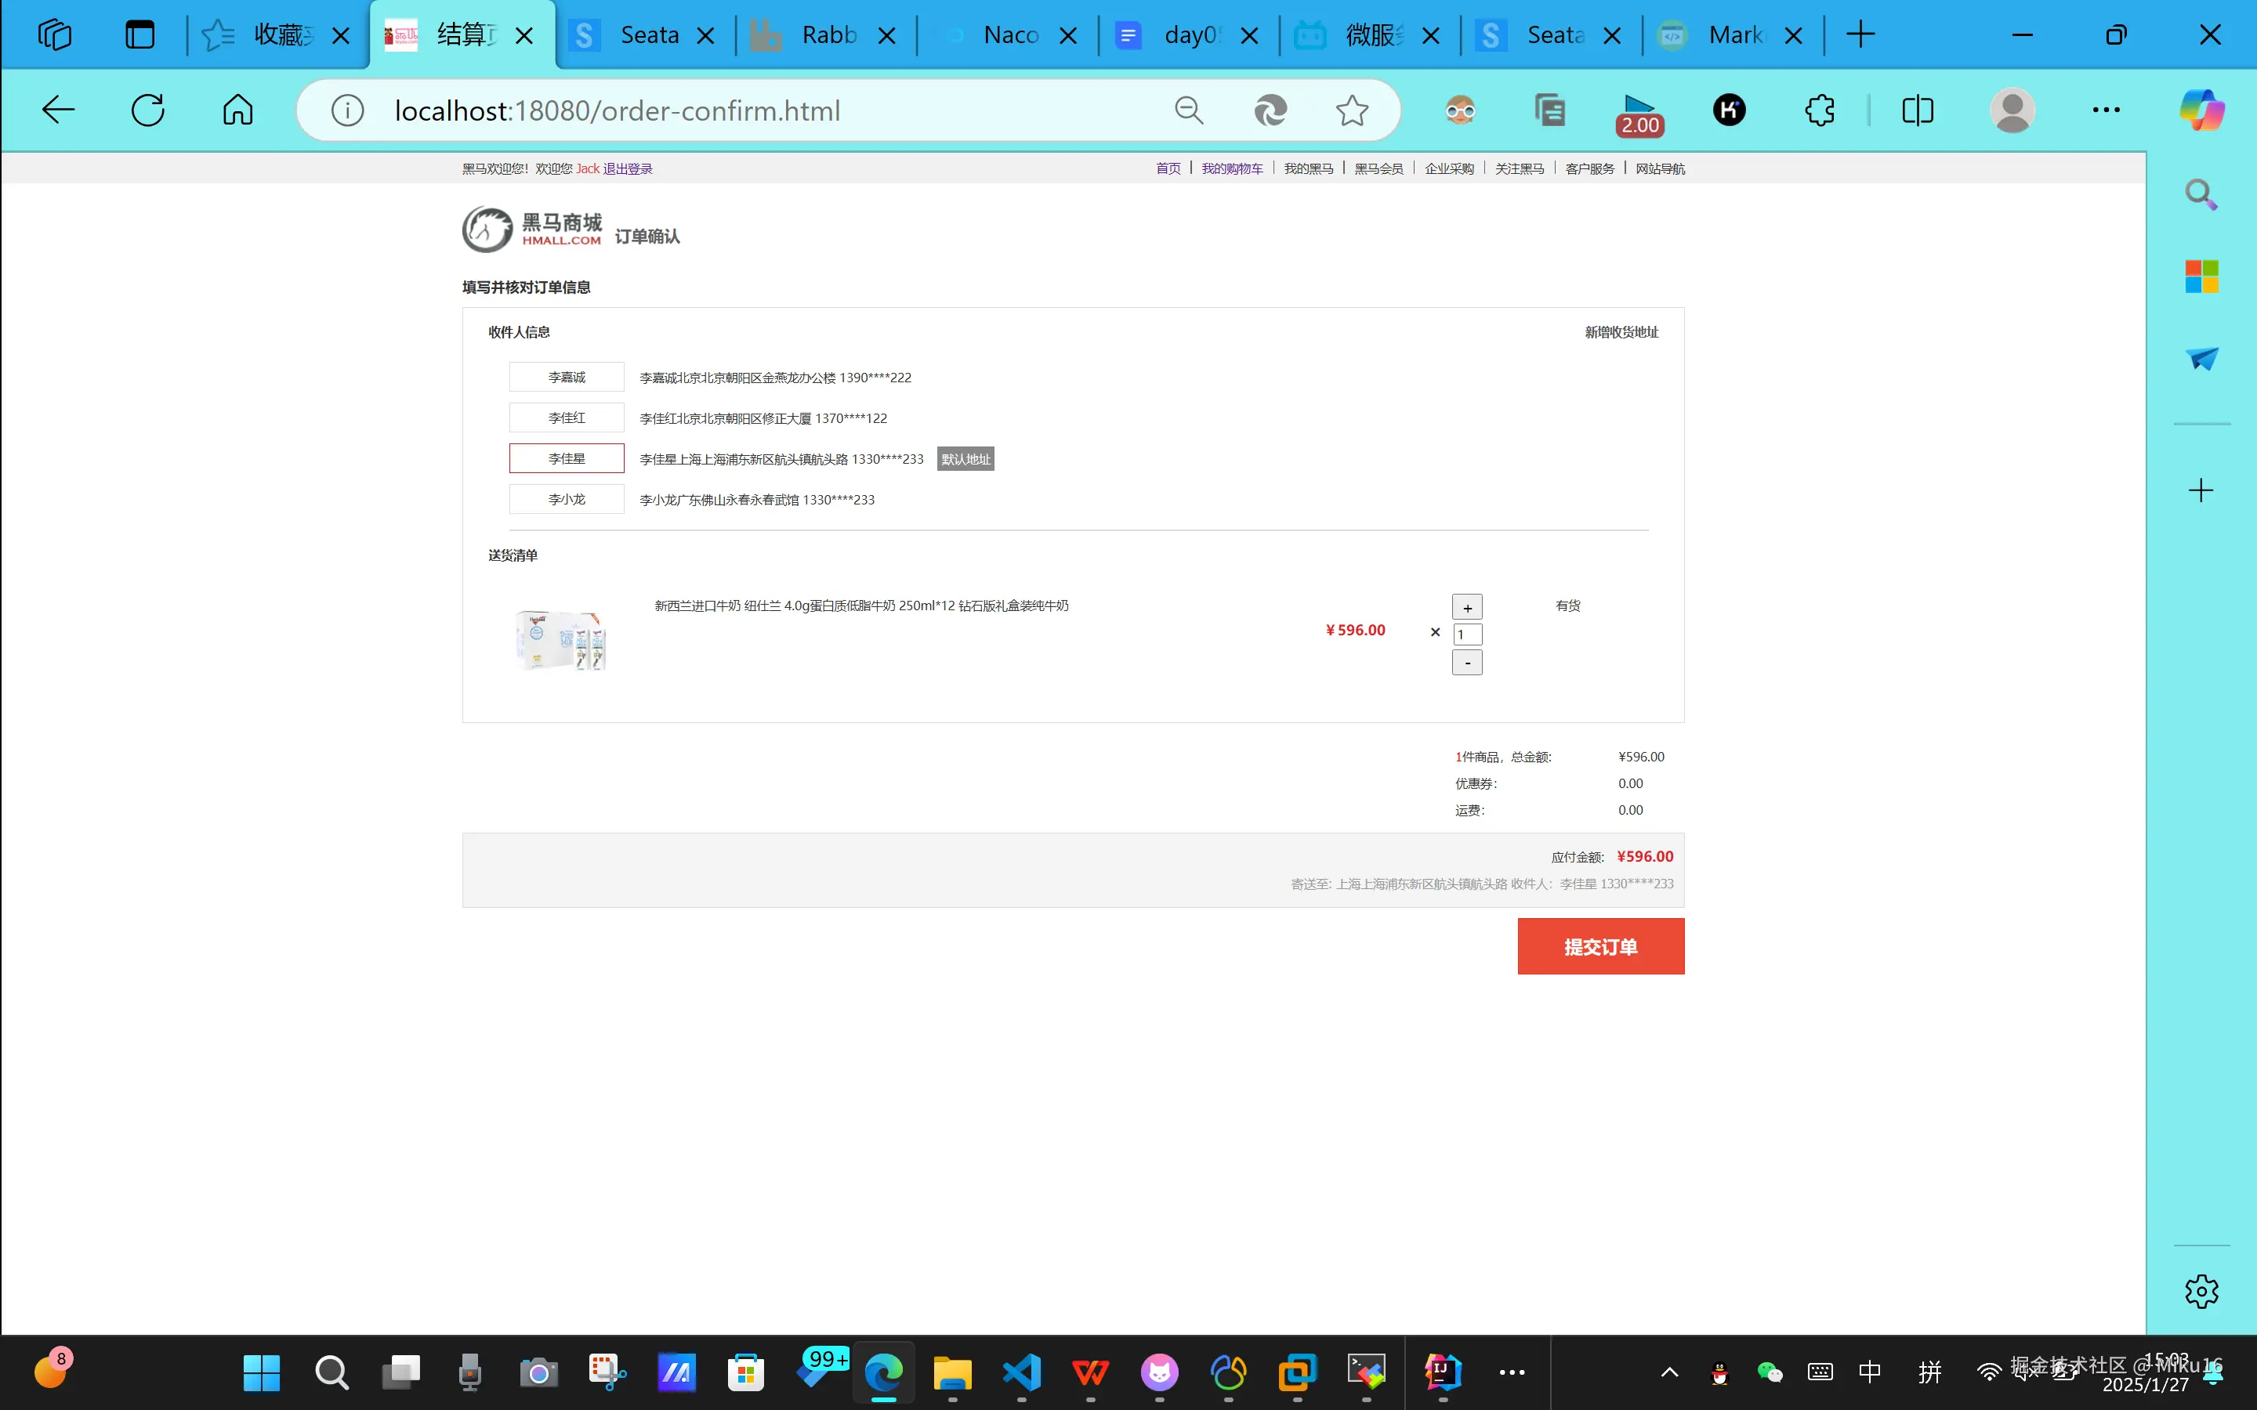This screenshot has height=1410, width=2257.
Task: Select recipient 李小龙 address option
Action: tap(566, 499)
